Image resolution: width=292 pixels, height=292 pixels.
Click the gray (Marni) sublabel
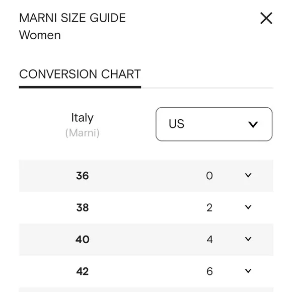pyautogui.click(x=82, y=133)
